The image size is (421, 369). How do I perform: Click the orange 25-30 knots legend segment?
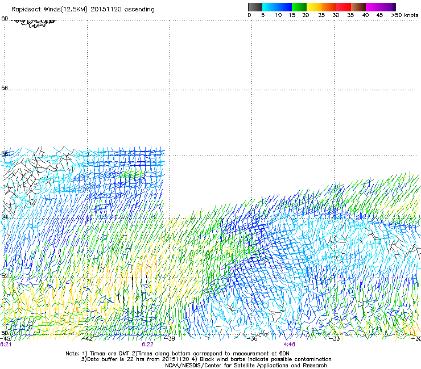[329, 7]
